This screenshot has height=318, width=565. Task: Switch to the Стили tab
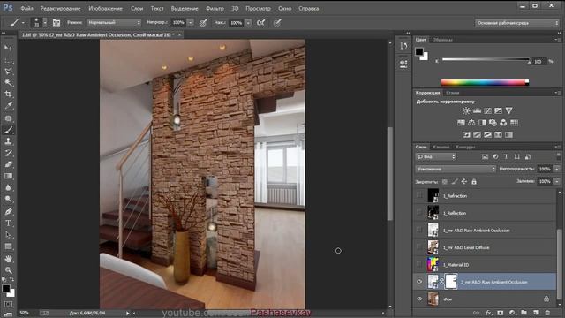tap(452, 93)
